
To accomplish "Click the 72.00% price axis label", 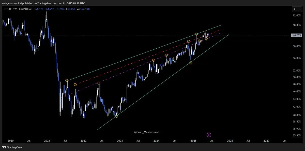I will tap(297, 16).
